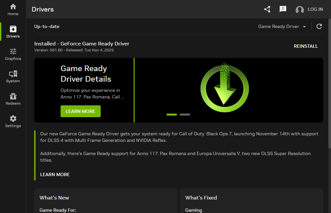
Task: Open the feedback message icon
Action: pyautogui.click(x=283, y=9)
